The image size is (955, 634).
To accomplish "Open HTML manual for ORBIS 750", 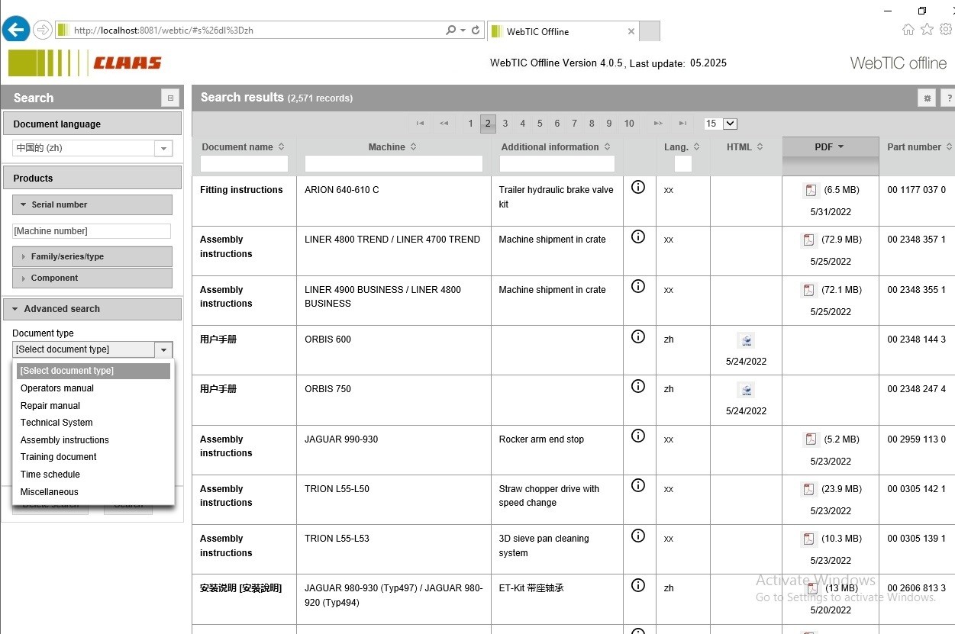I will (x=746, y=390).
